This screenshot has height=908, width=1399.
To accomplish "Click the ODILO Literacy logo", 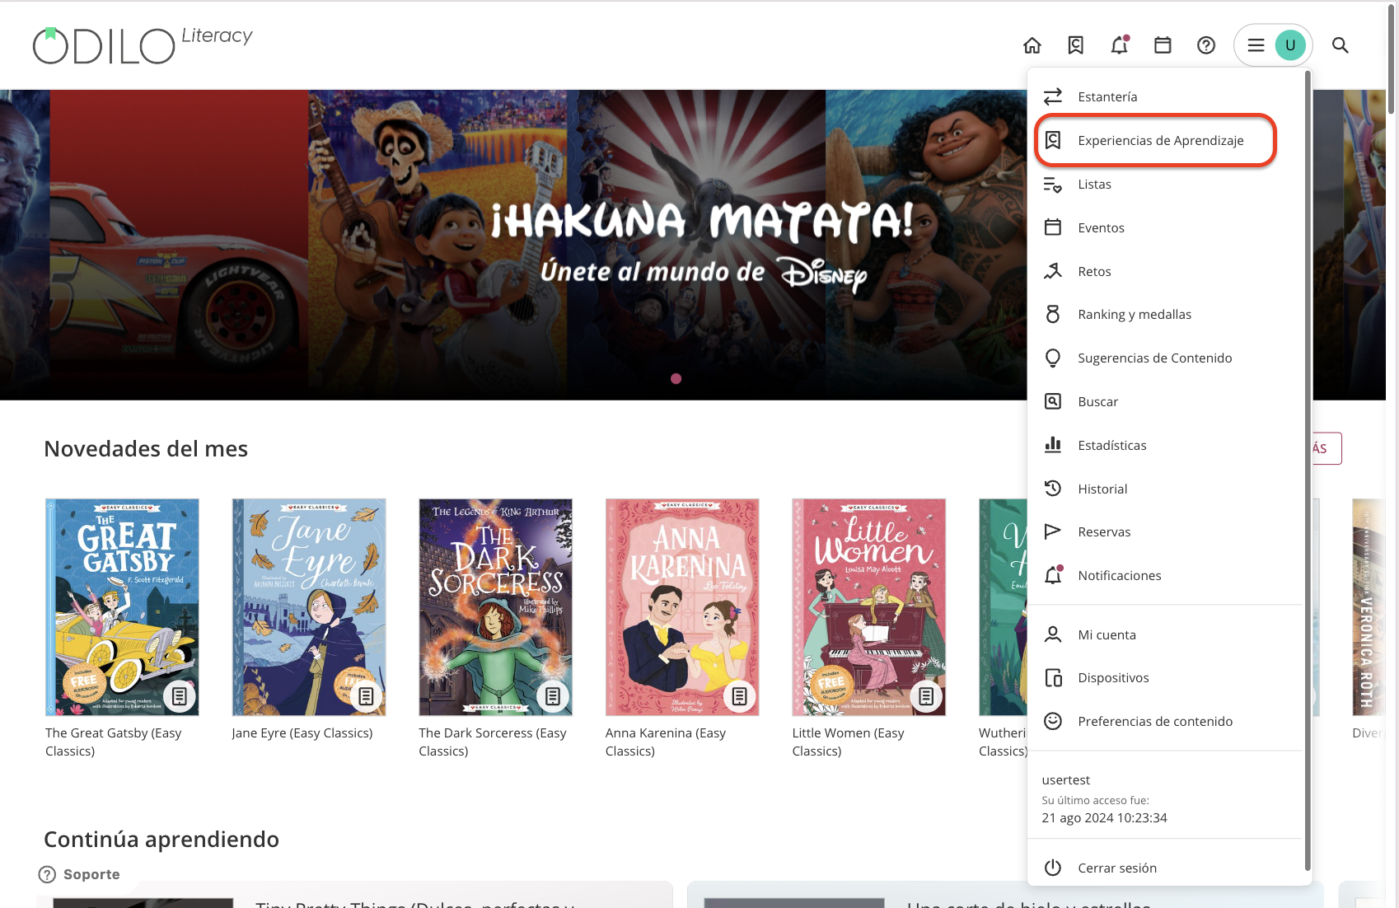I will click(143, 45).
